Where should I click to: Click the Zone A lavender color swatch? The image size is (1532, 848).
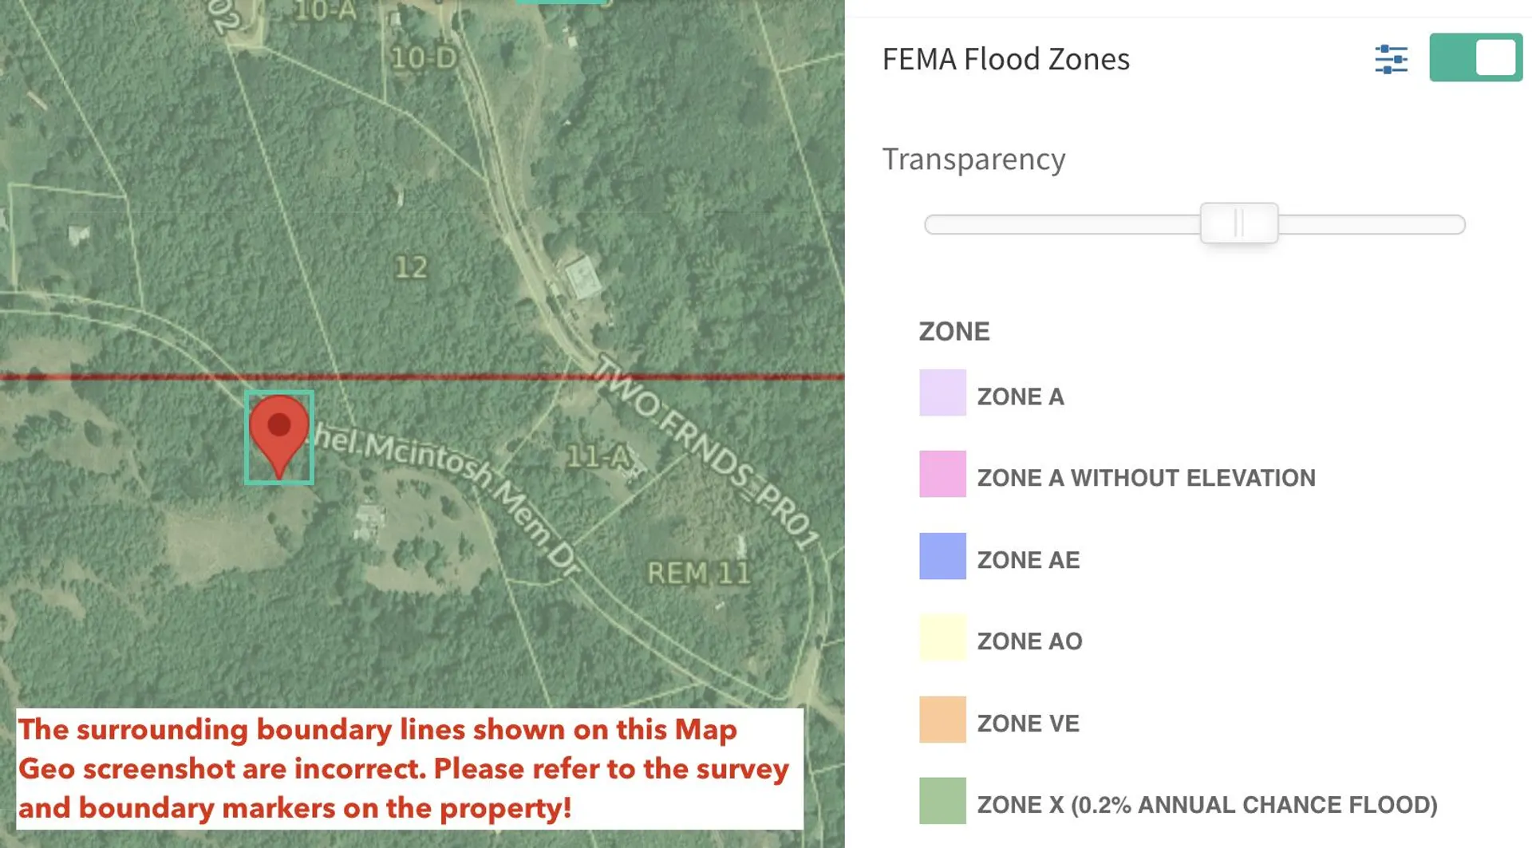point(942,392)
